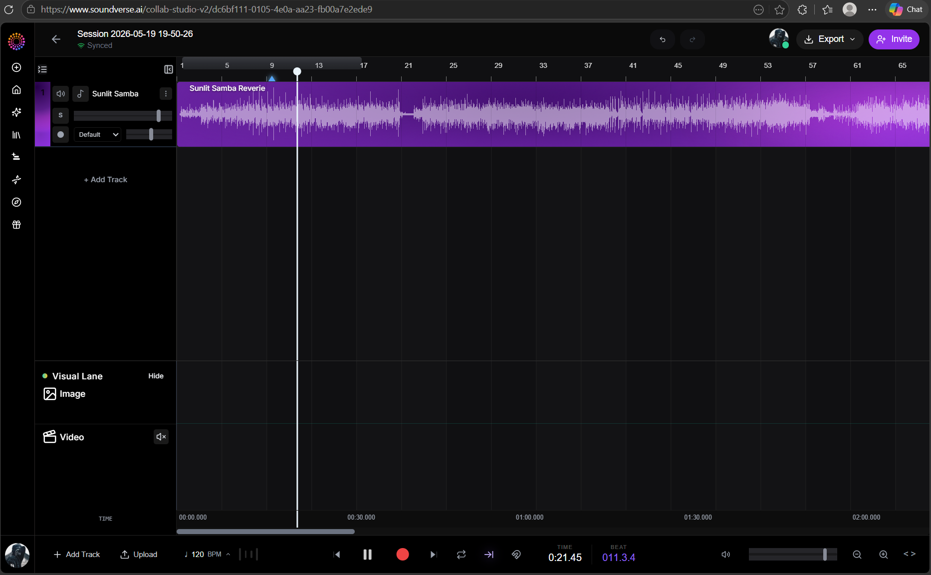Viewport: 931px width, 575px height.
Task: Click Add Track in bottom bar
Action: (x=77, y=555)
